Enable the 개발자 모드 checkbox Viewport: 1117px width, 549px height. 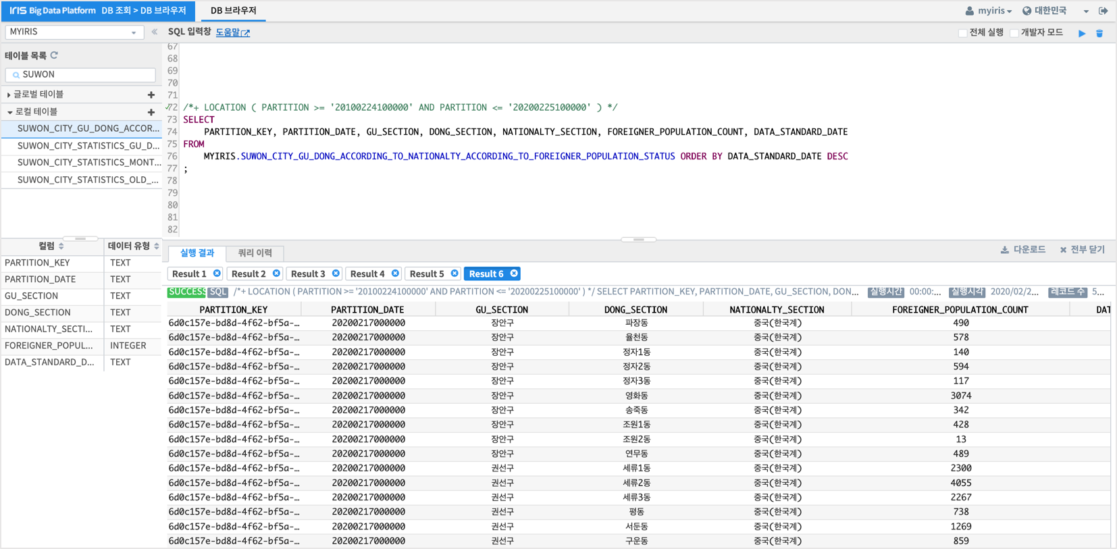pos(1014,33)
